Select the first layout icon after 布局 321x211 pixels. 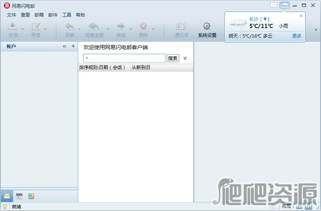[x=299, y=207]
